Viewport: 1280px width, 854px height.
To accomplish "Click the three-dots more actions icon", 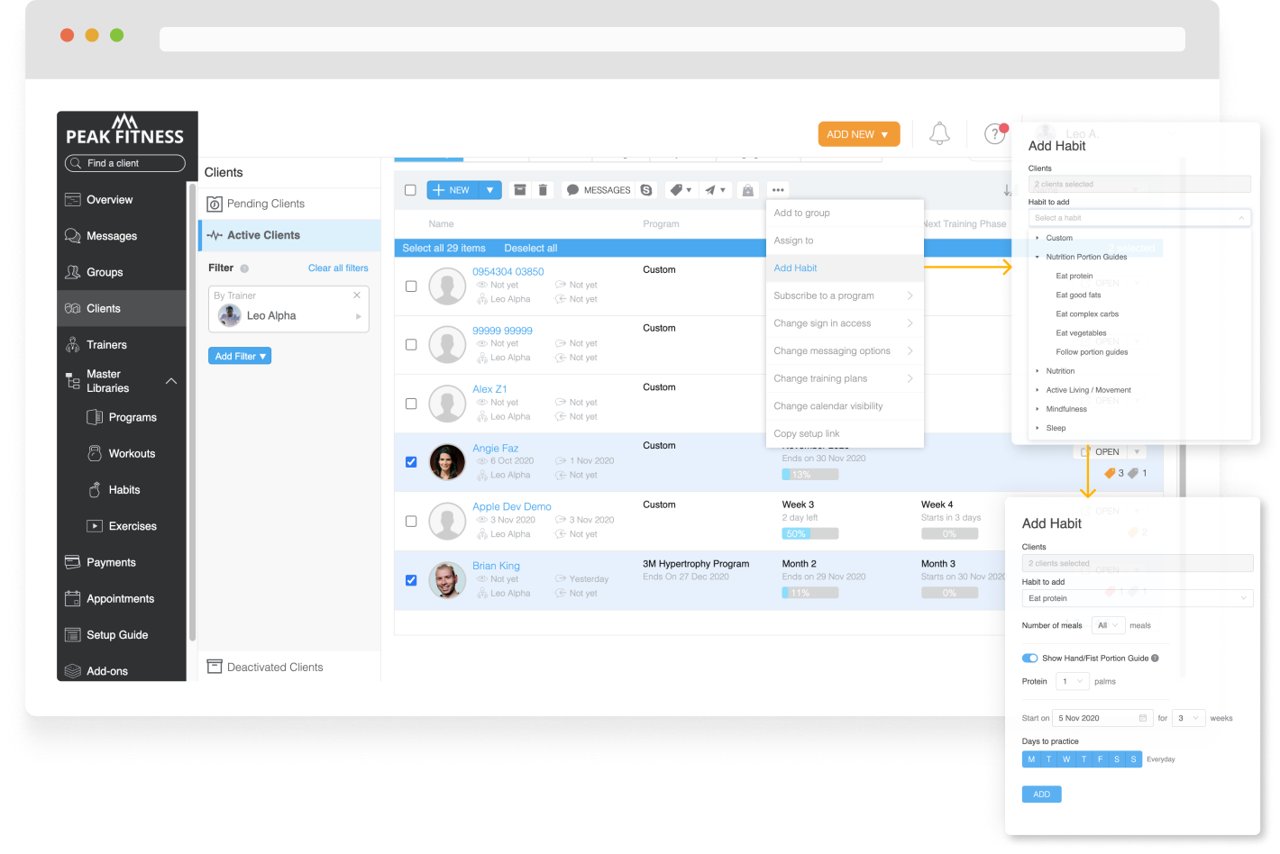I will (x=778, y=190).
